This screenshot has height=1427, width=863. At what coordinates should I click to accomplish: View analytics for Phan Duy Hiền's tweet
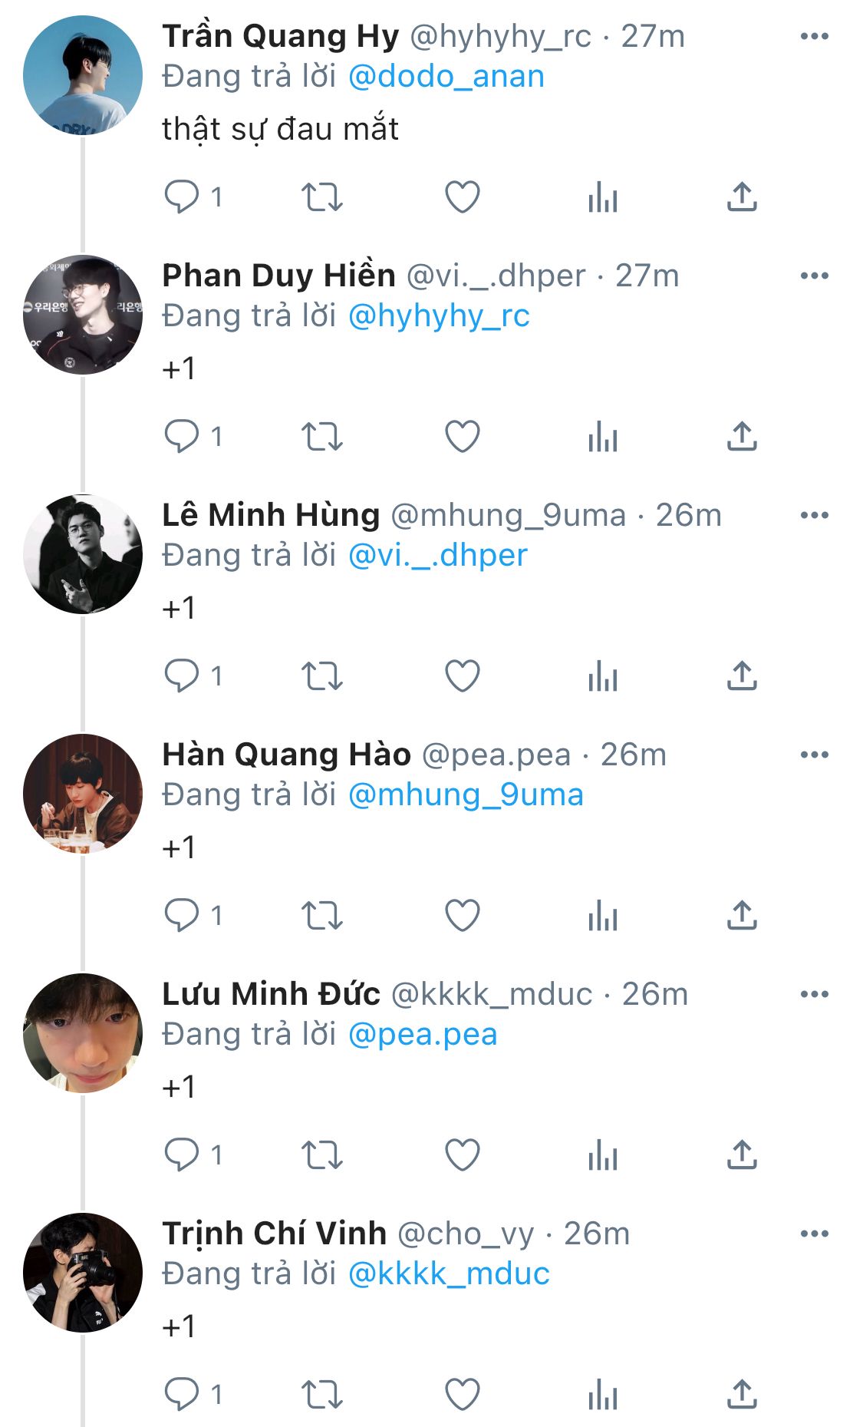tap(603, 437)
